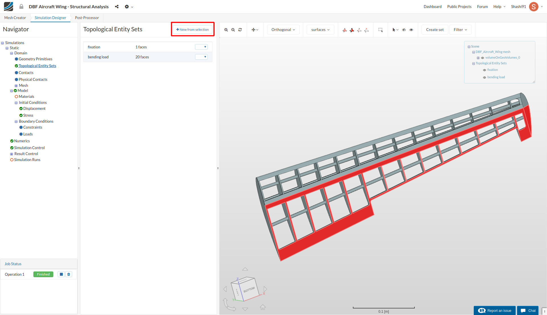Select the wireframe render mode icon
The width and height of the screenshot is (547, 315).
tap(359, 30)
